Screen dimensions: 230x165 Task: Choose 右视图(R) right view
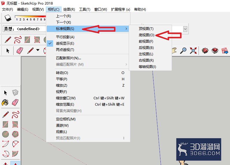(x=150, y=60)
